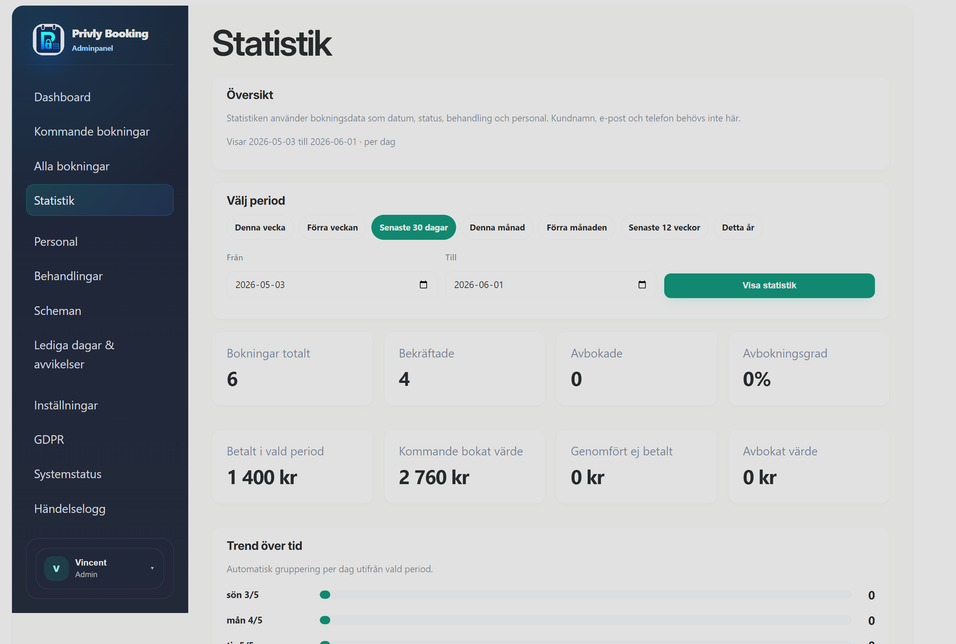This screenshot has width=956, height=644.
Task: Click the mån 4/5 row label
Action: [x=244, y=620]
